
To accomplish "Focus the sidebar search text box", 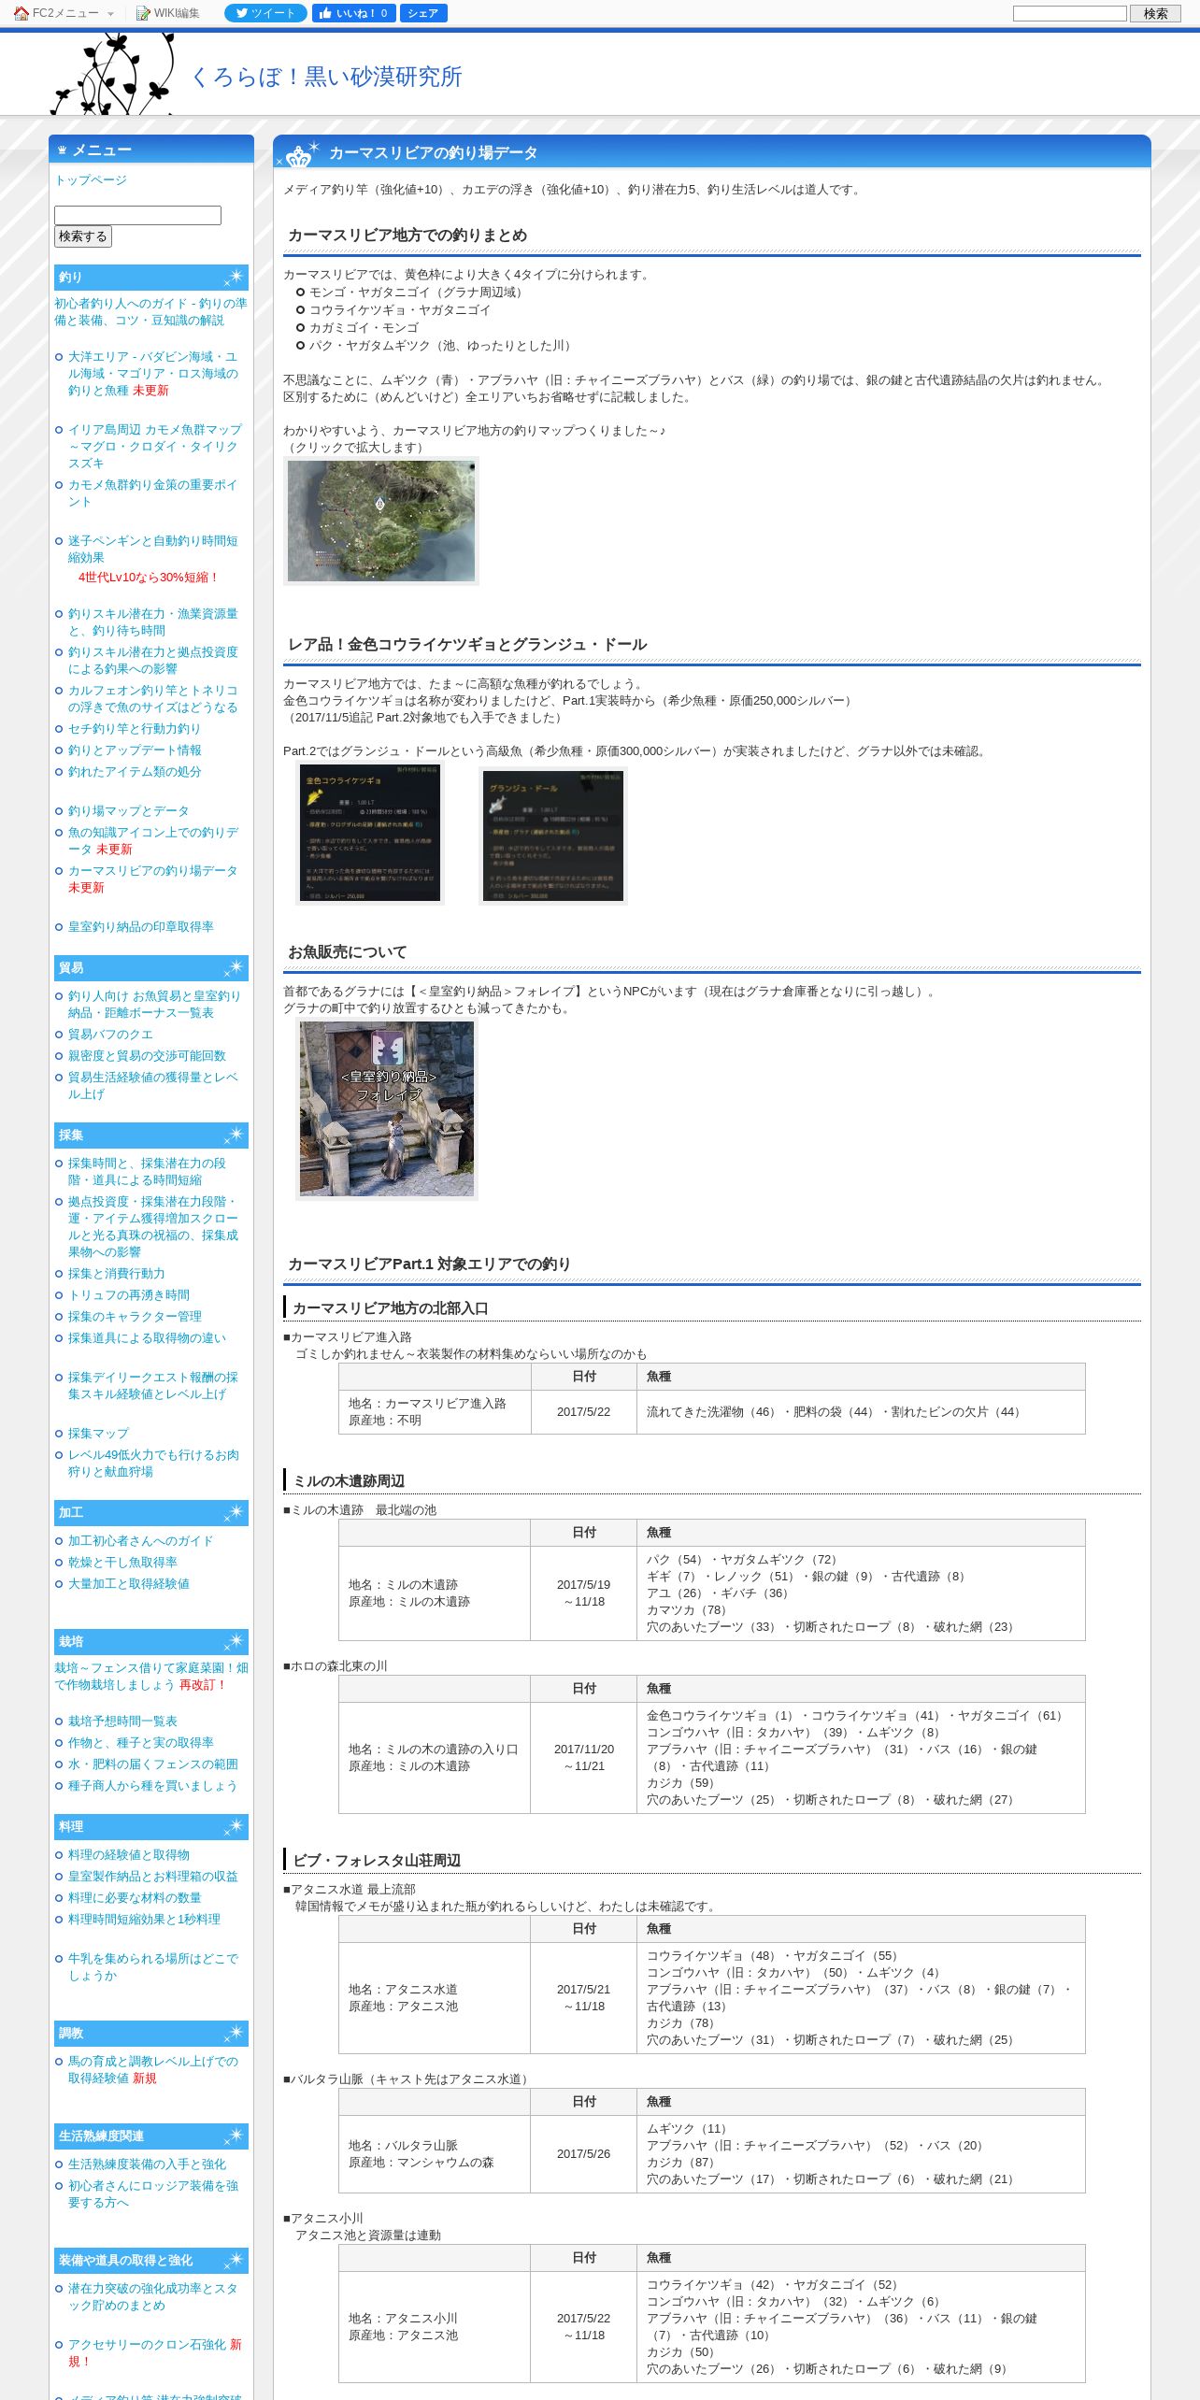I will coord(137,215).
